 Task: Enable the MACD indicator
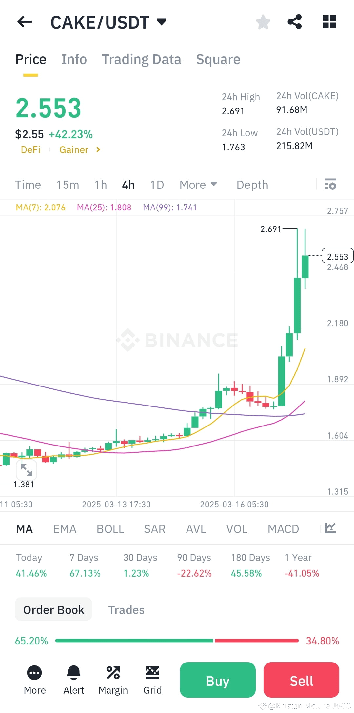283,529
